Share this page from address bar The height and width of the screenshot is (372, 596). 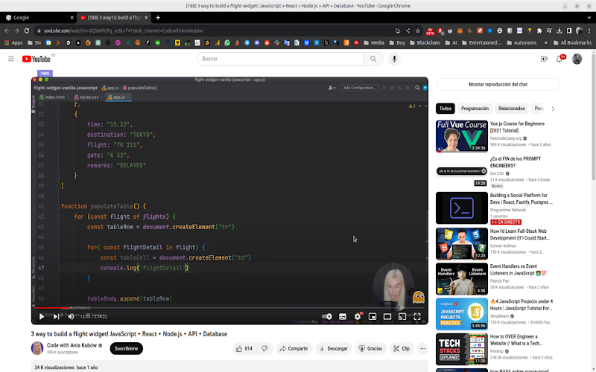[408, 31]
